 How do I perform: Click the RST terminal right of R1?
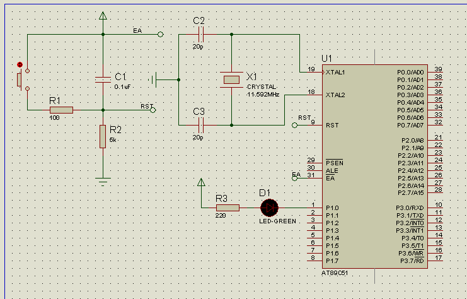[153, 110]
